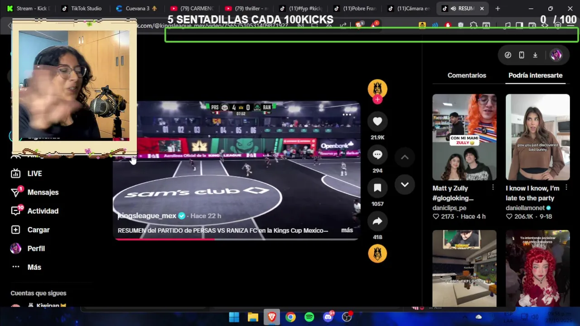580x326 pixels.
Task: Switch to '(11)Pobre Fran' TikTok tab
Action: coord(354,8)
